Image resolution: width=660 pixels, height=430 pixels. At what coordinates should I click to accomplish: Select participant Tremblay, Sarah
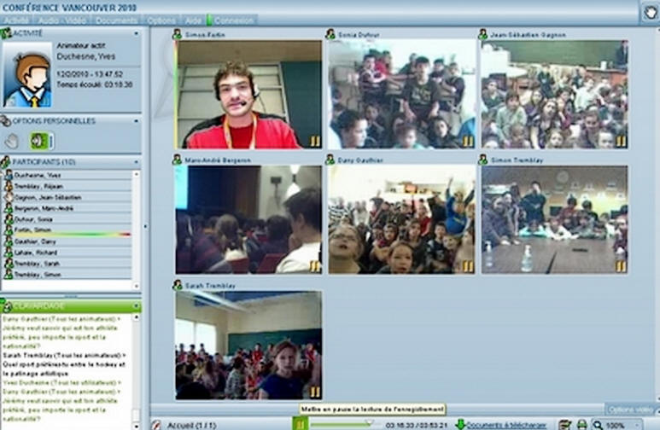click(x=67, y=264)
